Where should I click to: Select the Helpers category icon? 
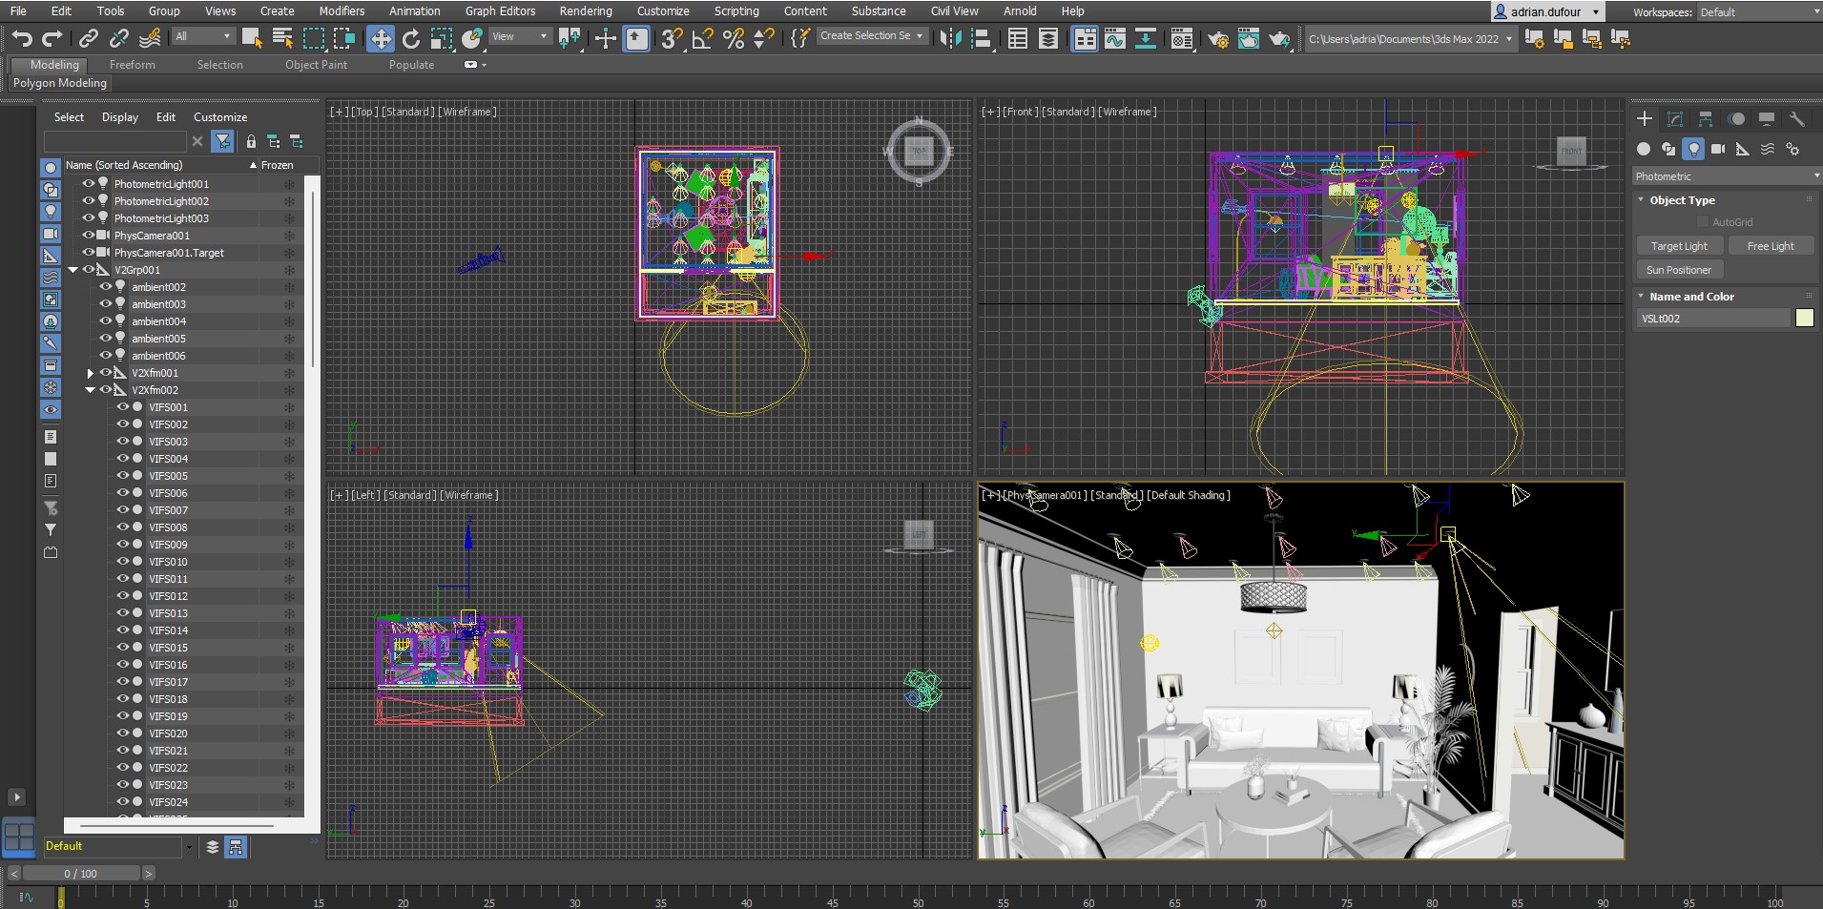click(1743, 149)
